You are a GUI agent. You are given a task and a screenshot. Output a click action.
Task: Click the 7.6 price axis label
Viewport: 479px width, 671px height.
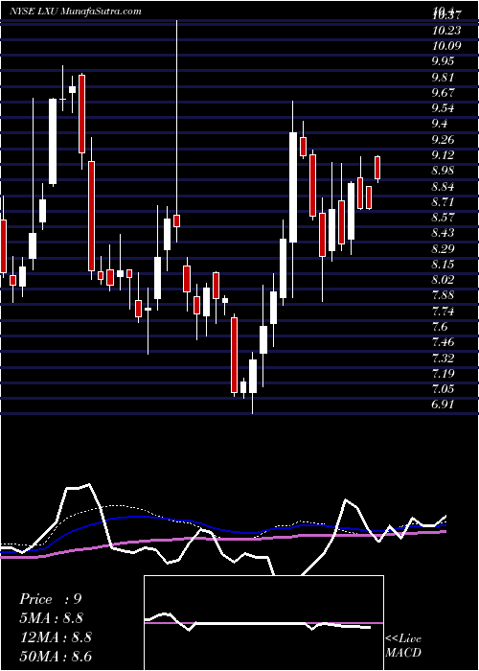(x=441, y=327)
